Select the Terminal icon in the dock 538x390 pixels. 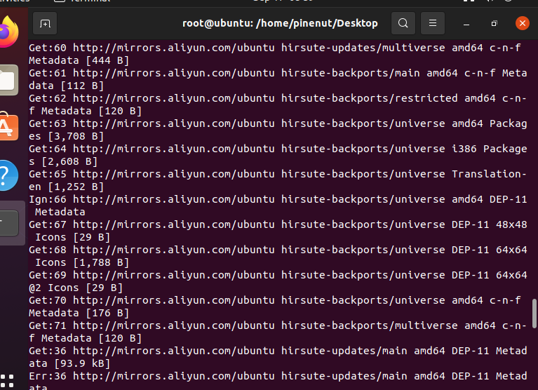(x=9, y=223)
